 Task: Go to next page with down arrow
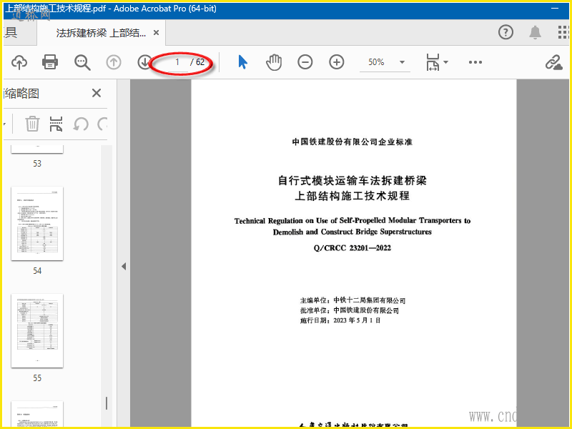pos(145,62)
